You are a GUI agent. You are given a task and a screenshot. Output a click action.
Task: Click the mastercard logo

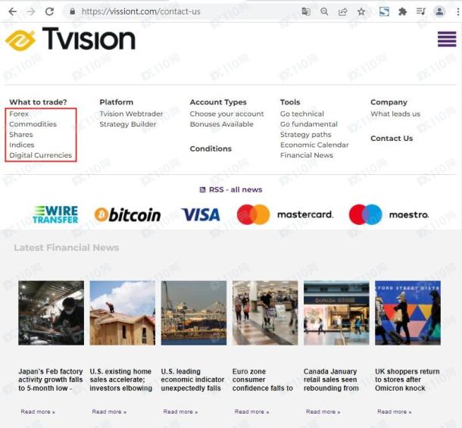[286, 214]
